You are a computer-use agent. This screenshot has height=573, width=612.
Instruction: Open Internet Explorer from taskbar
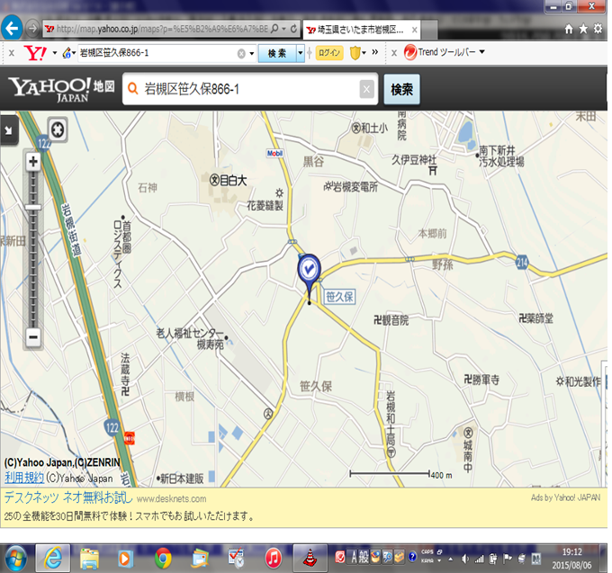pos(53,559)
